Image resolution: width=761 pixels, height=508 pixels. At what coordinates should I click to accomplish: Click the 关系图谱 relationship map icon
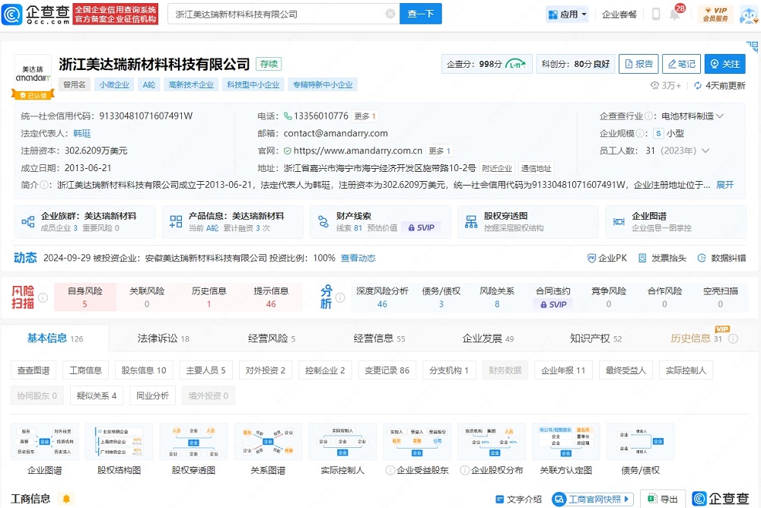click(x=268, y=441)
